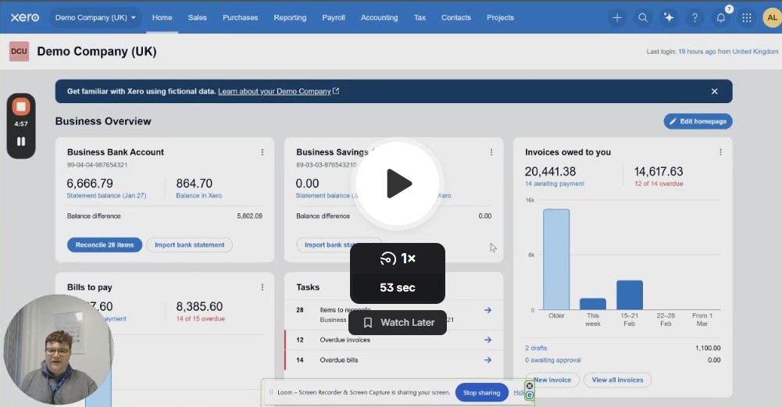Open the Reporting menu

[290, 17]
